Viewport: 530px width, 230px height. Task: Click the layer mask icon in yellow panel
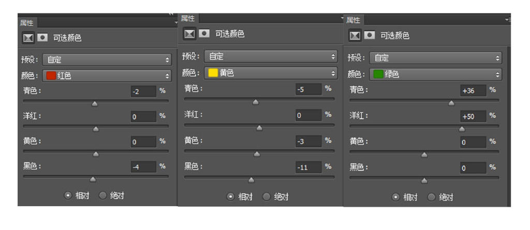204,34
